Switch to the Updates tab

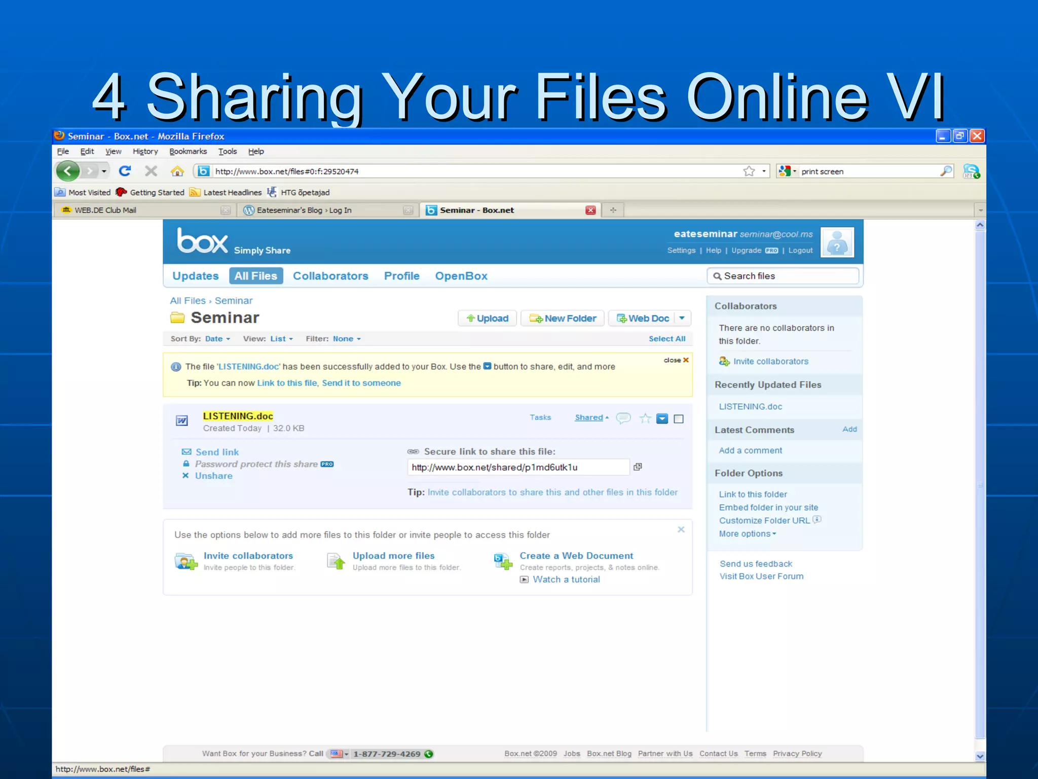[x=196, y=276]
